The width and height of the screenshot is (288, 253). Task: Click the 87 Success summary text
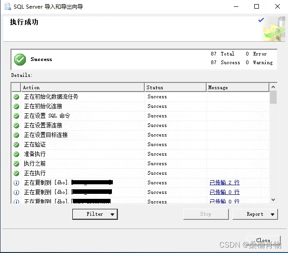pos(225,62)
